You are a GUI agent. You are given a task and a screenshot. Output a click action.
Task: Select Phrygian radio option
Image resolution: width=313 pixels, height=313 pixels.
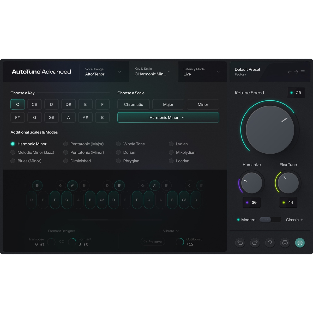pos(118,161)
